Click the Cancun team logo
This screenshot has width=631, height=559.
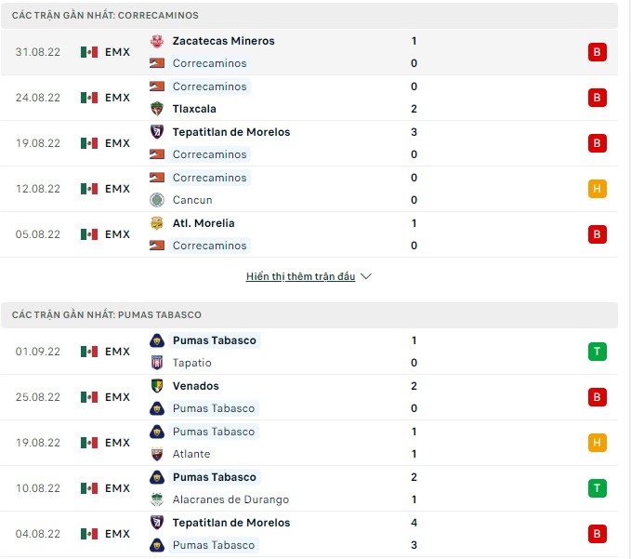click(156, 200)
